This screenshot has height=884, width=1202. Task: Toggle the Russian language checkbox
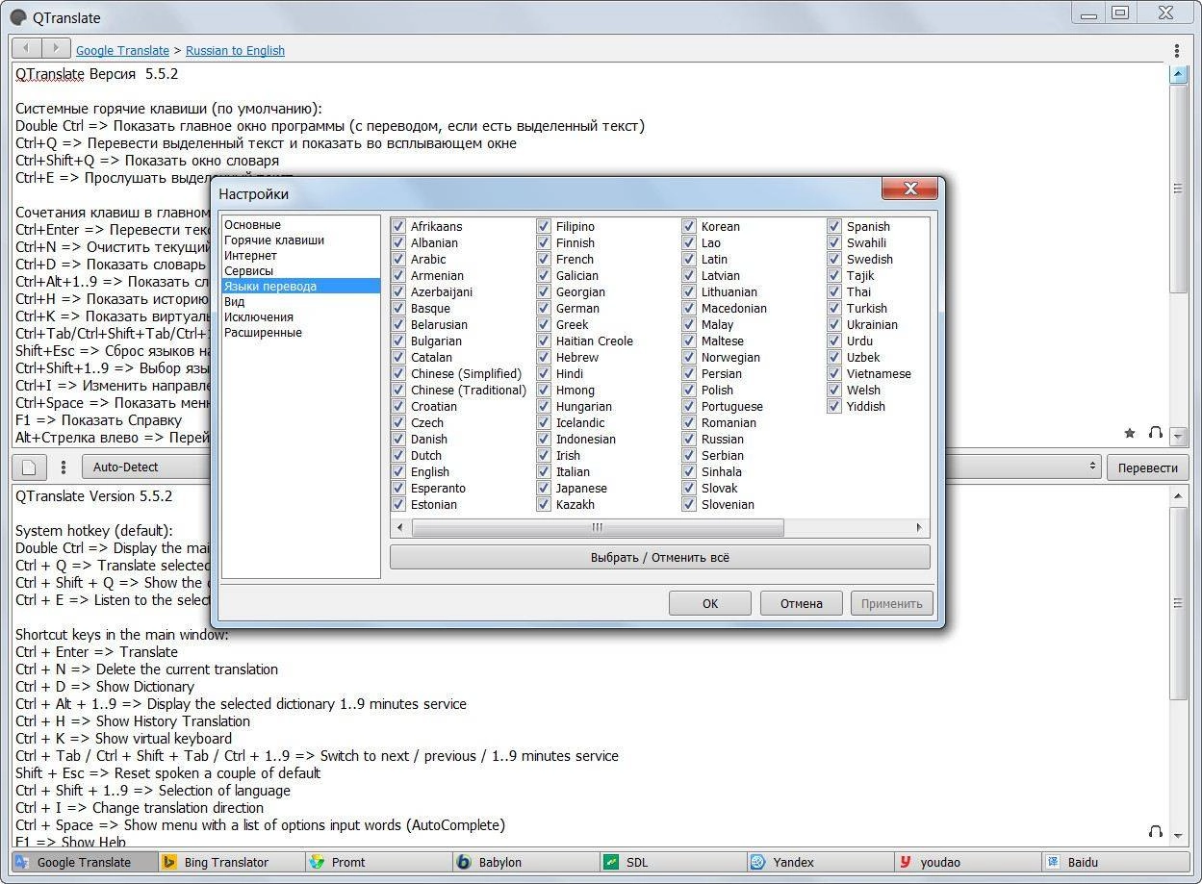pos(689,439)
